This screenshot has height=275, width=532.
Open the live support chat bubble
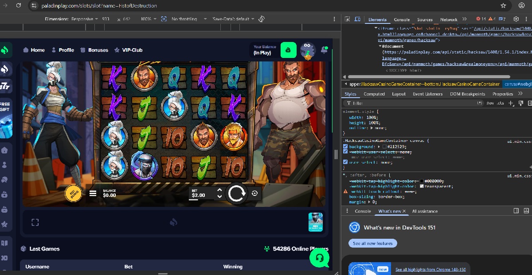click(320, 258)
